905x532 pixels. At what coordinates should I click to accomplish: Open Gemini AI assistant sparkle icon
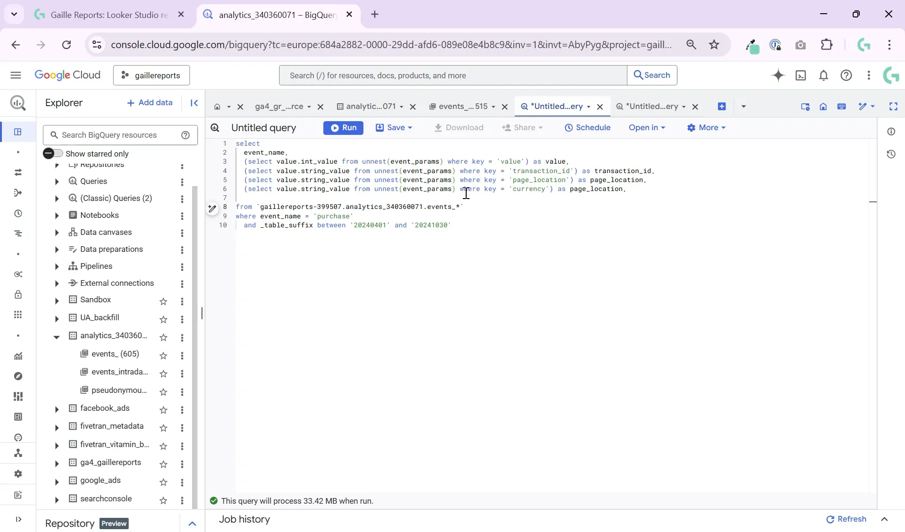pos(778,75)
